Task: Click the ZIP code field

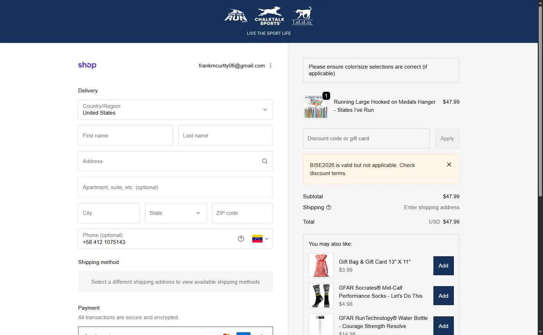Action: [242, 213]
